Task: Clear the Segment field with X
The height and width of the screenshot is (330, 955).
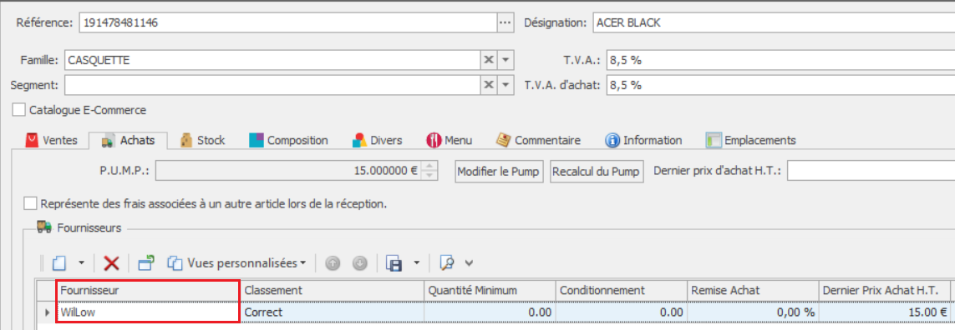Action: tap(489, 85)
